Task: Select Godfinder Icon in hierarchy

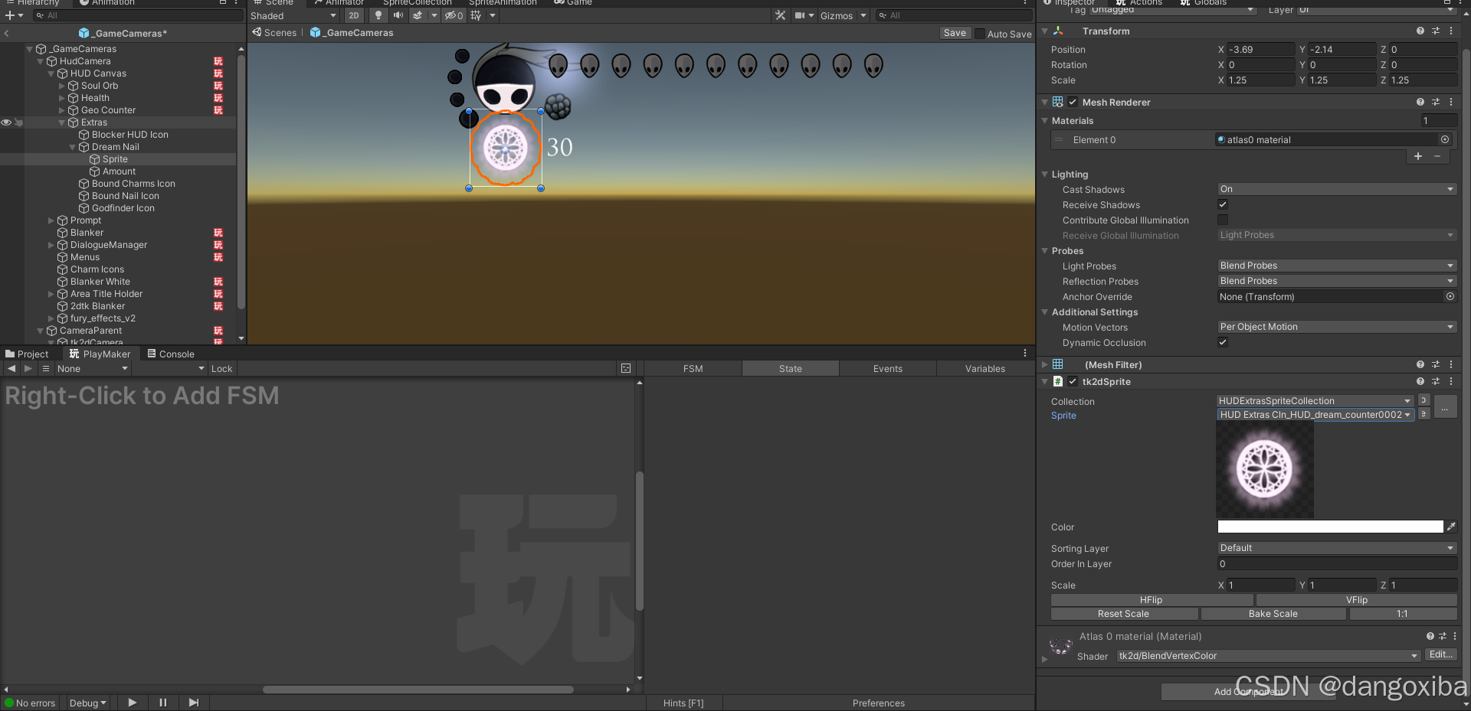Action: point(123,208)
